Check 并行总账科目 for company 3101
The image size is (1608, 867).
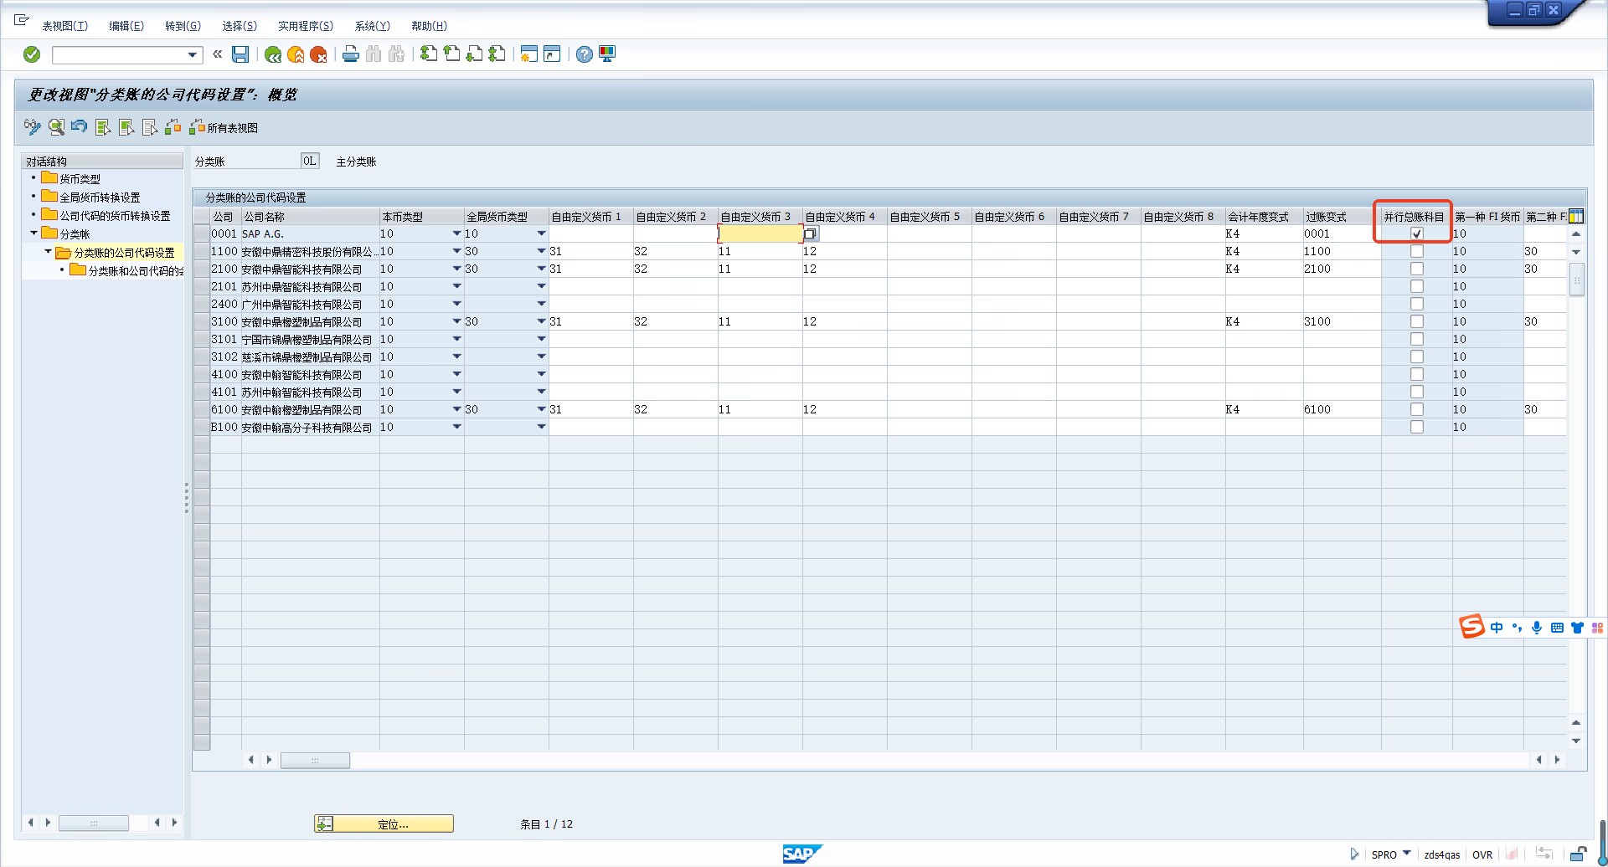pos(1417,339)
